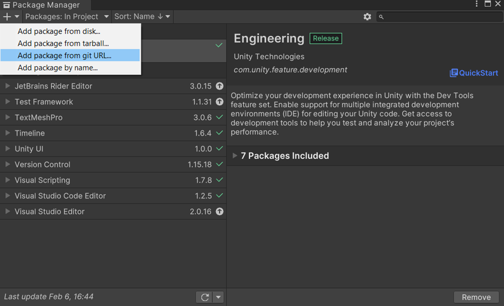
Task: Select the Unity UI package
Action: [x=113, y=148]
